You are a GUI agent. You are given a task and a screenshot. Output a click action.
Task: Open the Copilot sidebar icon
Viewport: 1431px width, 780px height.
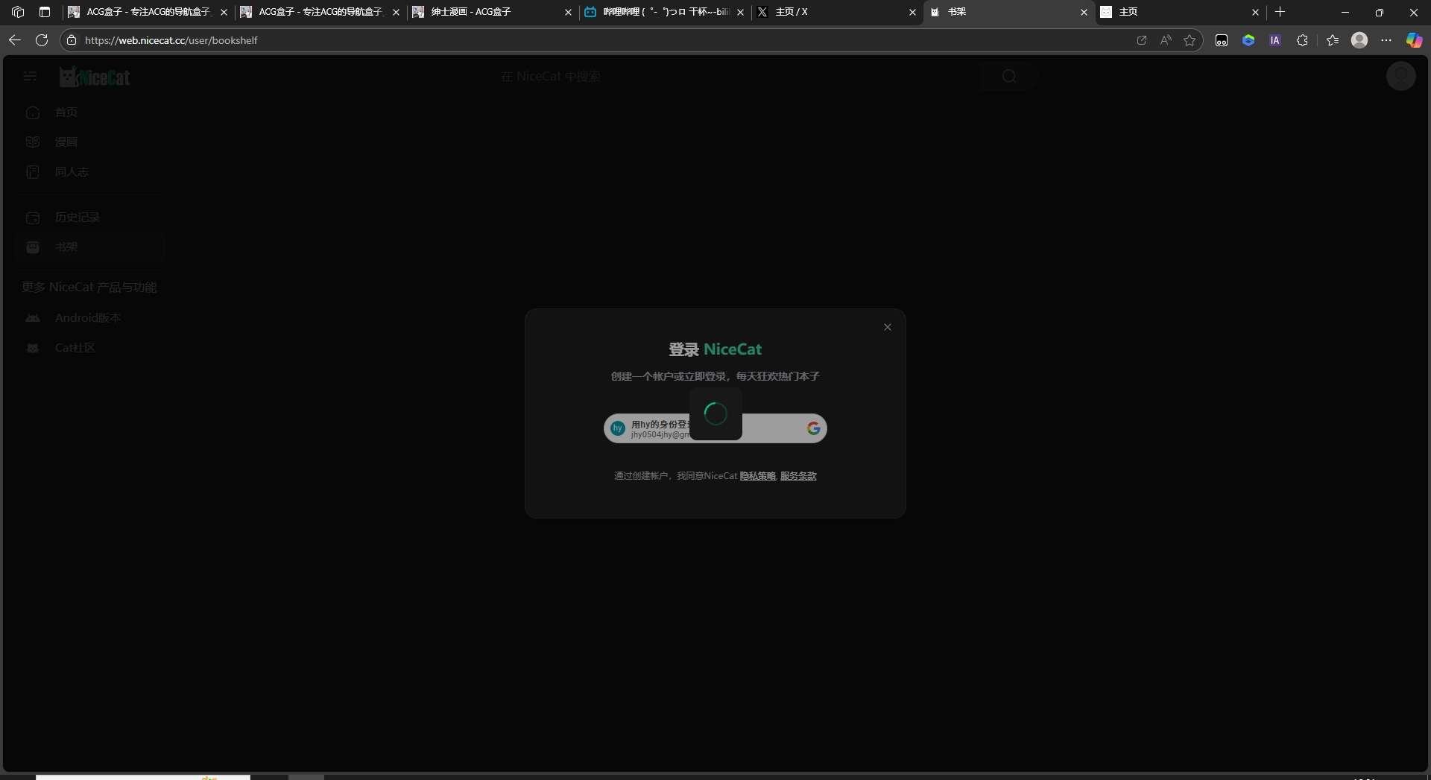pos(1414,40)
